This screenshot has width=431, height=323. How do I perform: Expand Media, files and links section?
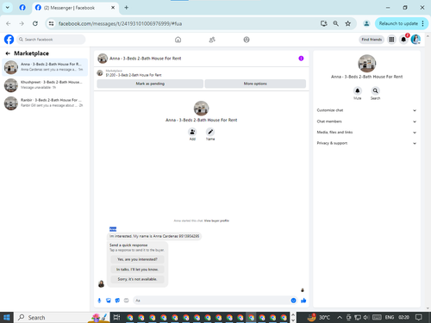pos(366,133)
